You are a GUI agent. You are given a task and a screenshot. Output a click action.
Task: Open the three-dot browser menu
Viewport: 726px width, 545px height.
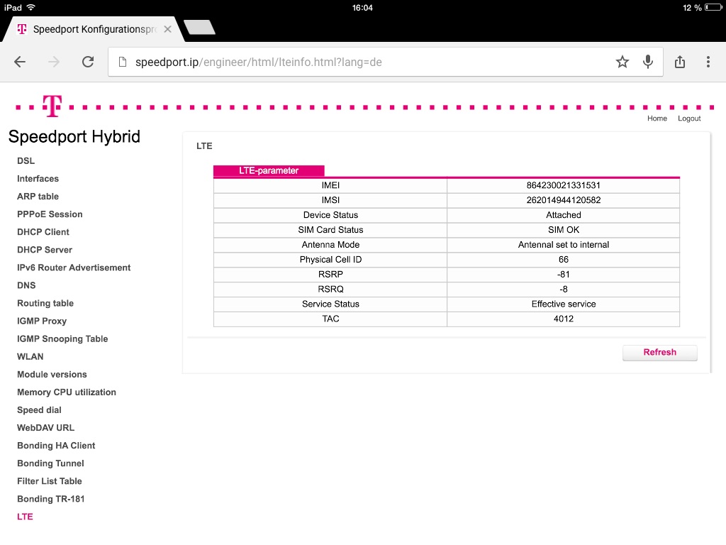pyautogui.click(x=708, y=62)
